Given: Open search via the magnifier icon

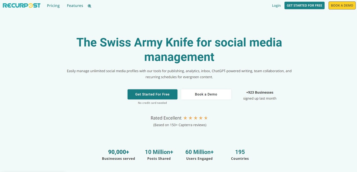Looking at the screenshot, I should [89, 6].
